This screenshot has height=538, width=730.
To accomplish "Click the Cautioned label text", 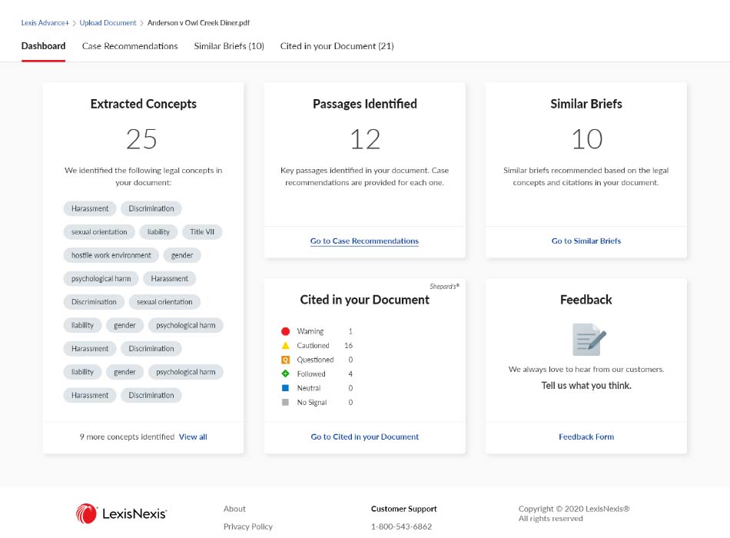I will [x=313, y=345].
